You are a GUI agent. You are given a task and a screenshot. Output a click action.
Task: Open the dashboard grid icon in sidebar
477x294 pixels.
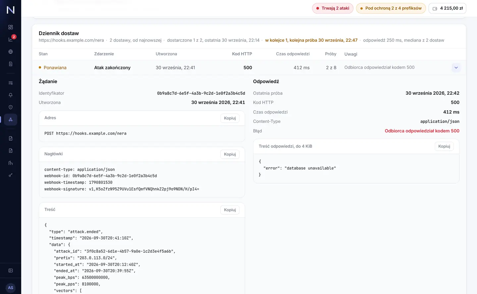(11, 27)
